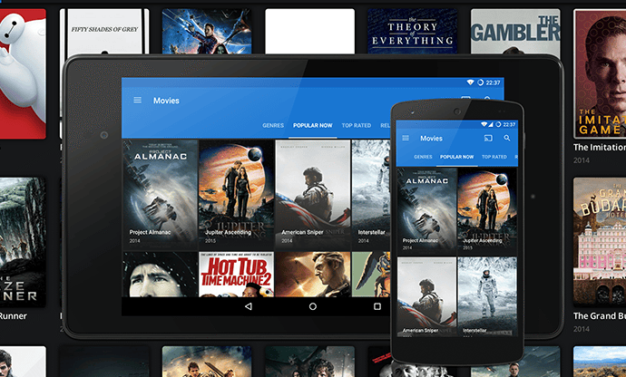This screenshot has width=626, height=377.
Task: Open The Theory of Everything background poster
Action: click(413, 32)
